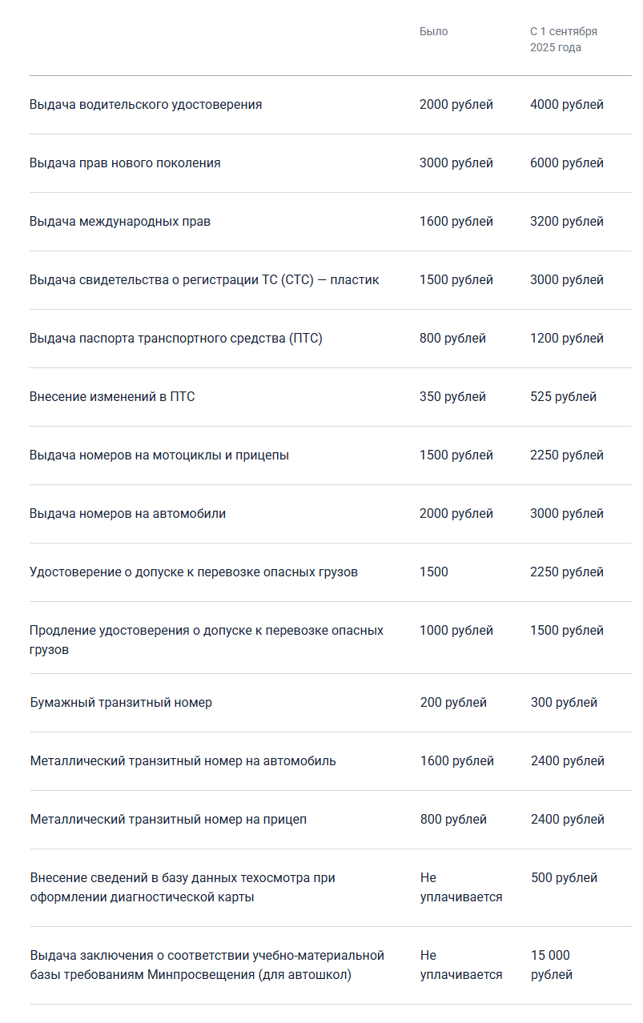Click 'Выдача свидетельства о регистрации ТС' label
Viewport: 643px width, 1023px height.
point(204,280)
